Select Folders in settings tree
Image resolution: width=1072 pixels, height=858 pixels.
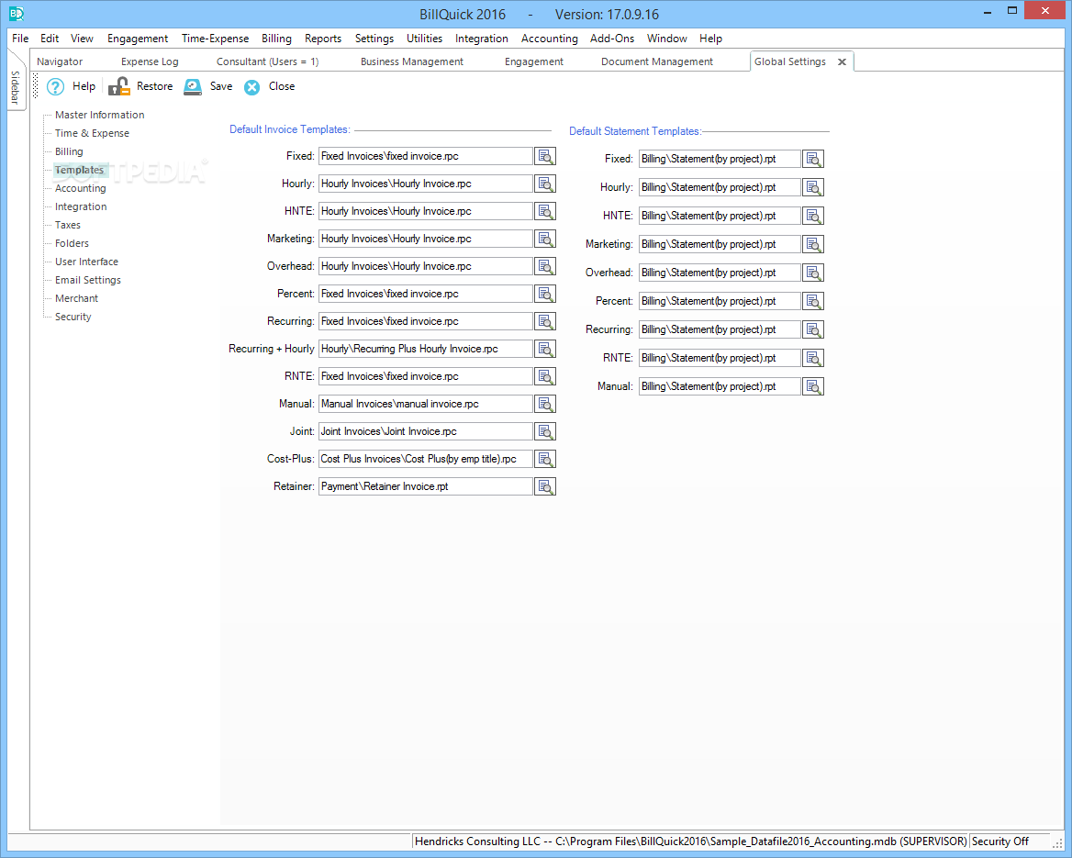pos(72,243)
